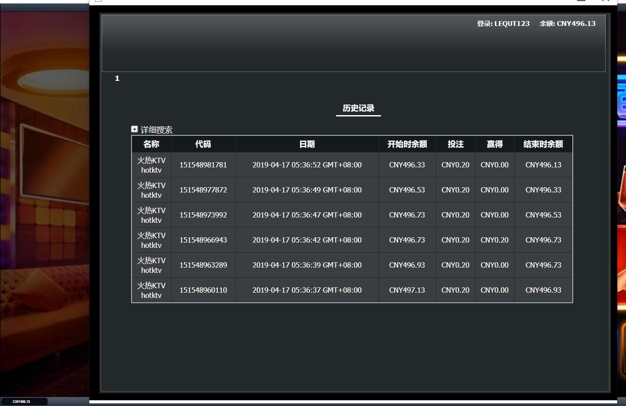Click the 开始时余额 column header
This screenshot has width=626, height=406.
coord(407,144)
